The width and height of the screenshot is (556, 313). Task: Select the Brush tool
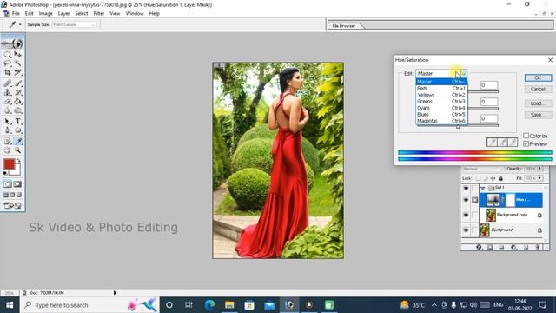(x=17, y=83)
